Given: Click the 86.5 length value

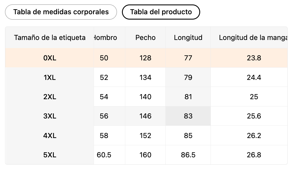Looking at the screenshot, I should pyautogui.click(x=188, y=155).
